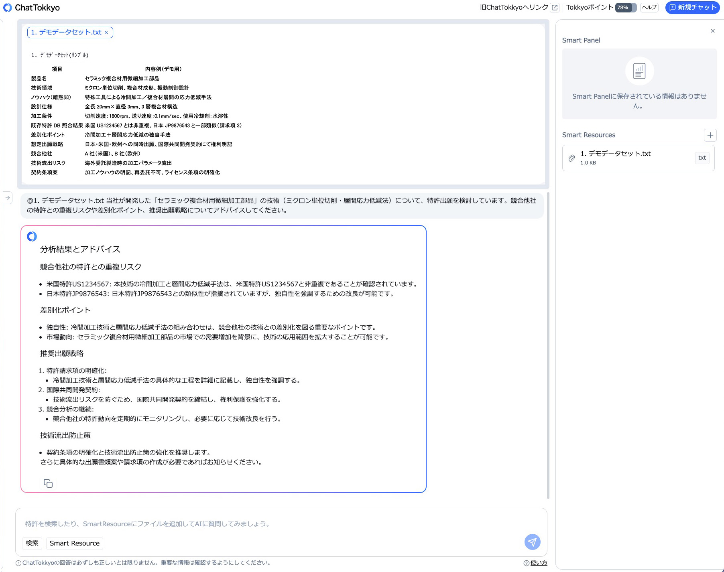Click the txt file type badge
The height and width of the screenshot is (572, 724).
[702, 158]
